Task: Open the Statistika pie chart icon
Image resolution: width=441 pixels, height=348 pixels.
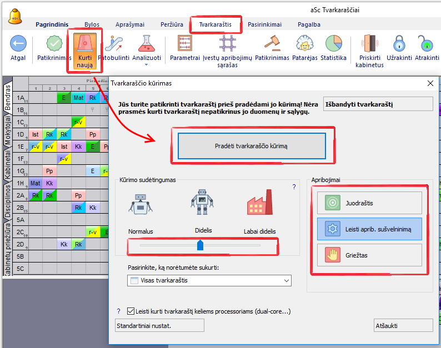Action: [333, 43]
